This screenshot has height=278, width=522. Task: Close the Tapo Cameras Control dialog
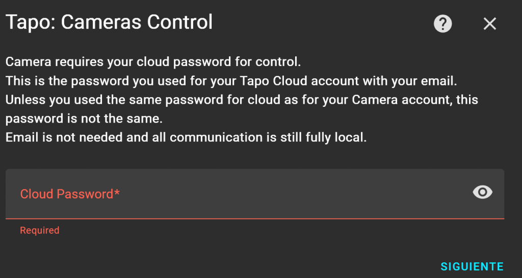coord(490,23)
